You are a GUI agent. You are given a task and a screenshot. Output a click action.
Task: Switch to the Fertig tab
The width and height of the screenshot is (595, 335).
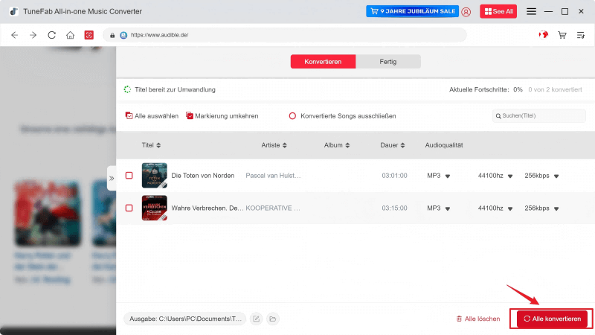387,62
